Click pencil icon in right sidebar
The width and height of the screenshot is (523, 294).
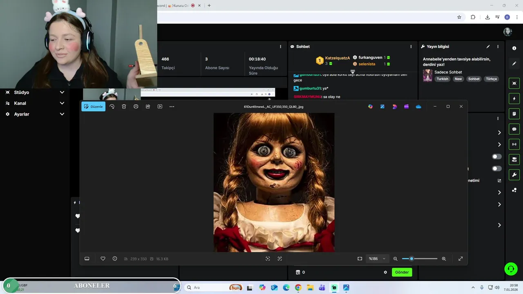[x=514, y=64]
